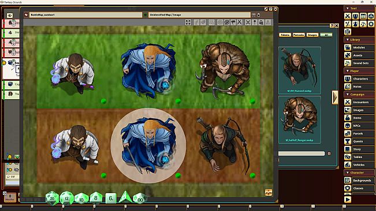This screenshot has width=376, height=211.
Task: Click the help button on assets panel
Action: click(x=332, y=25)
